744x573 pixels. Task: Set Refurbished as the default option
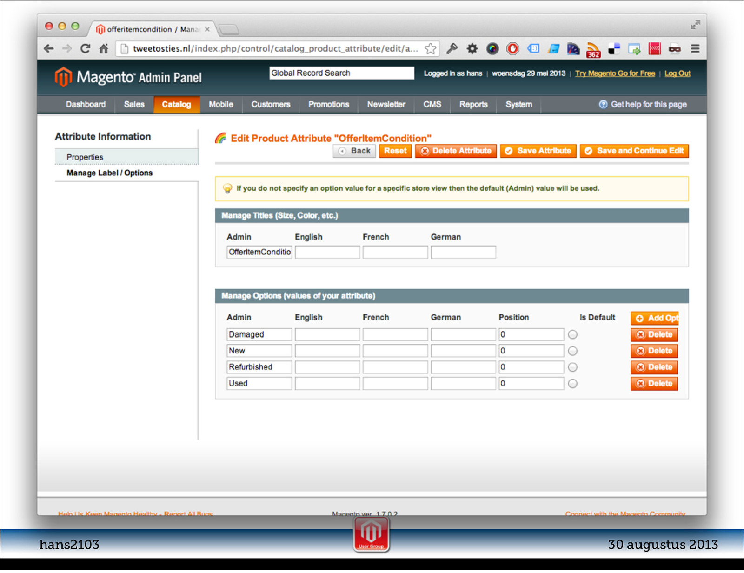[573, 367]
